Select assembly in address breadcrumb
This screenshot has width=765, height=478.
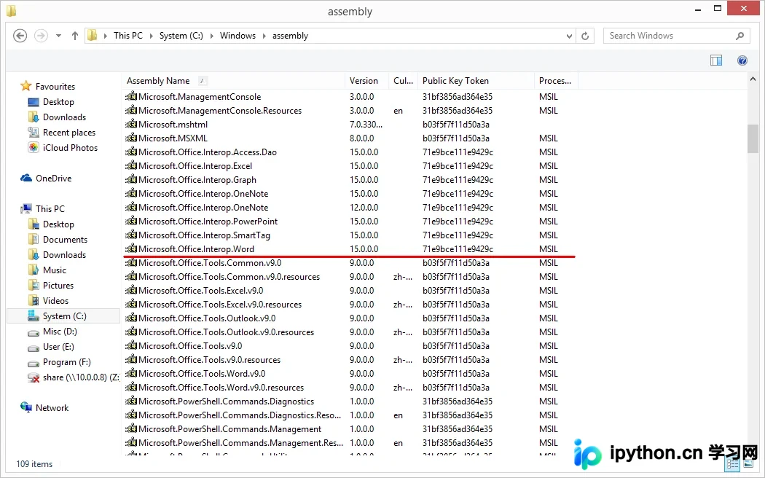[x=290, y=36]
